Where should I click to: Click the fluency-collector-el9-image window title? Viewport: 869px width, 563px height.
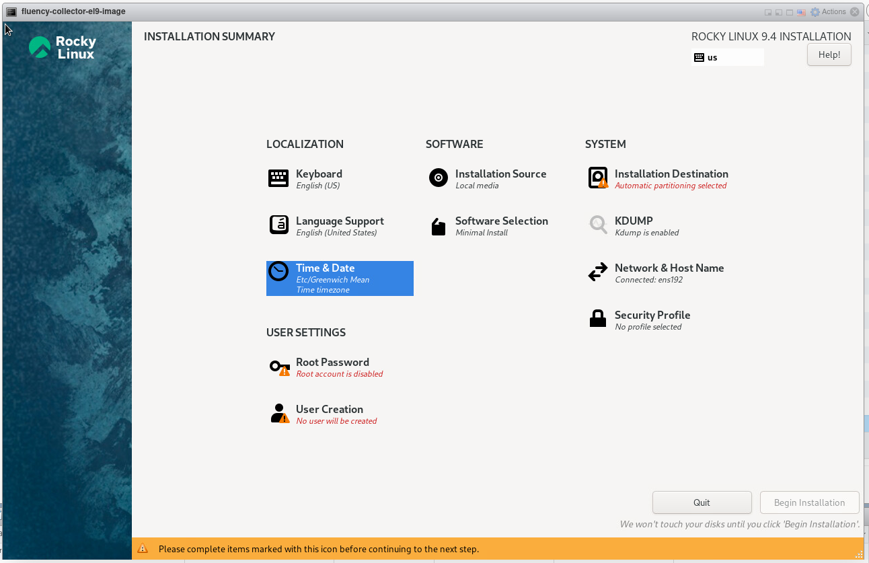(x=73, y=11)
